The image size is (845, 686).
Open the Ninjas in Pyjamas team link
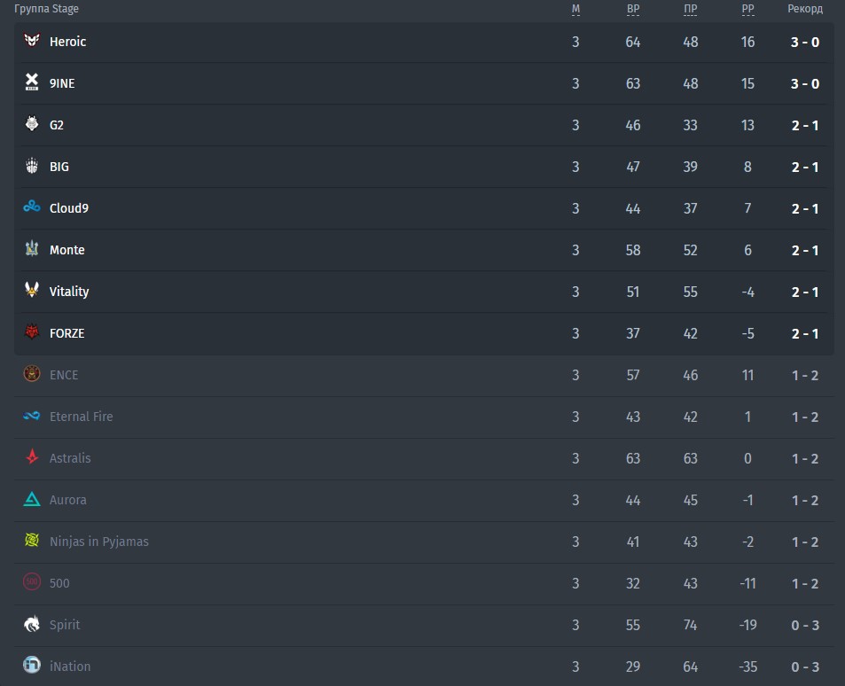click(99, 542)
